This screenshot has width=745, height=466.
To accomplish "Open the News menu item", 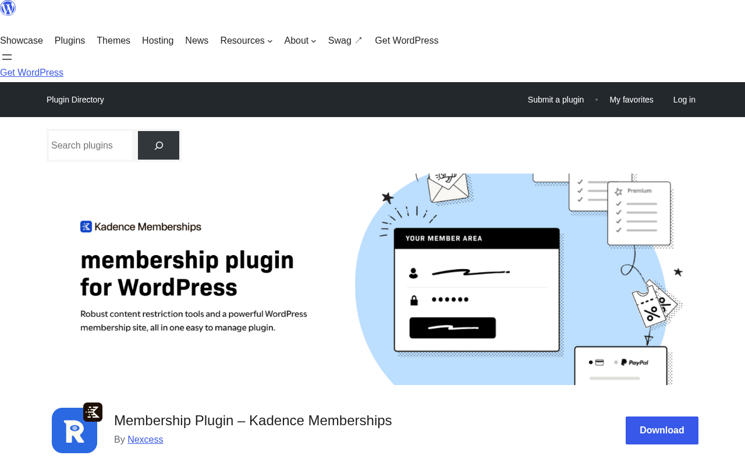I will (x=197, y=41).
